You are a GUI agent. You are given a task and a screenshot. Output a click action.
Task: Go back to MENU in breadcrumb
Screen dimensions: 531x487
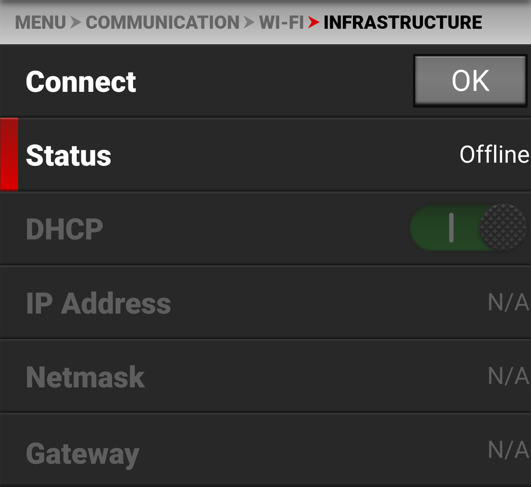(40, 22)
